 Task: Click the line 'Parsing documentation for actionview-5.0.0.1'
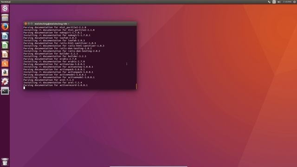54,64
